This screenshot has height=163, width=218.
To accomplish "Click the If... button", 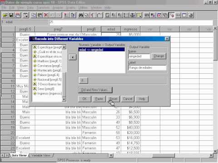I will coord(83,81).
